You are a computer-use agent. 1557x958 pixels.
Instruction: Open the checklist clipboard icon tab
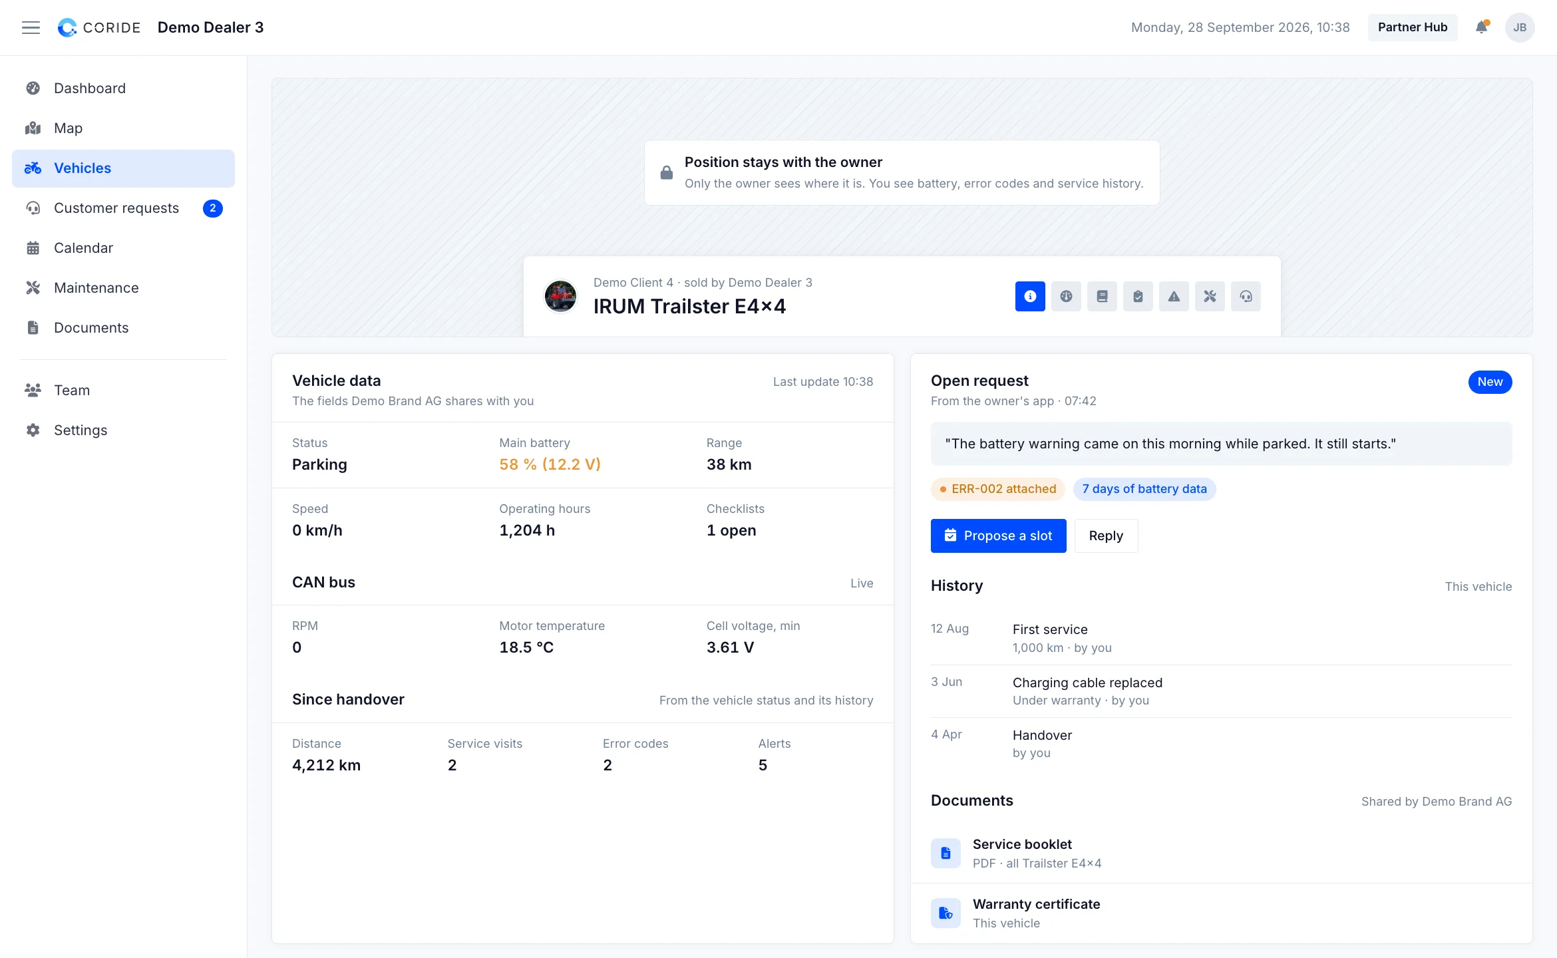click(1138, 296)
